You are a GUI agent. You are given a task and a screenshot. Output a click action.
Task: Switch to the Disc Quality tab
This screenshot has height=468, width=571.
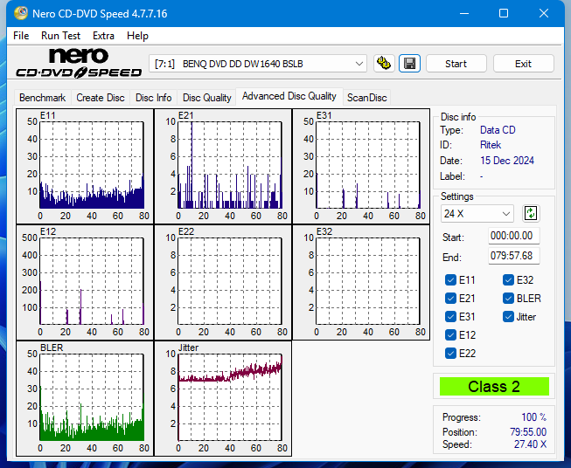pyautogui.click(x=207, y=98)
